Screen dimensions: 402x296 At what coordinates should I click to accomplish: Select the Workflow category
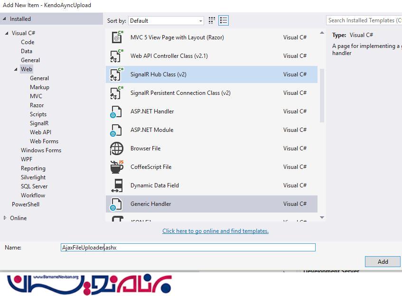[x=33, y=195]
